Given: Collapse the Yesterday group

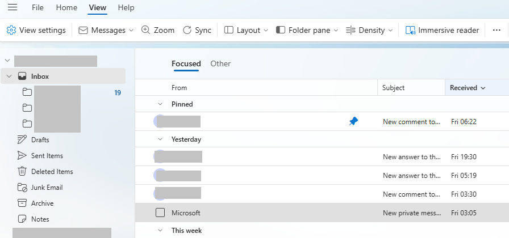Looking at the screenshot, I should pos(160,139).
